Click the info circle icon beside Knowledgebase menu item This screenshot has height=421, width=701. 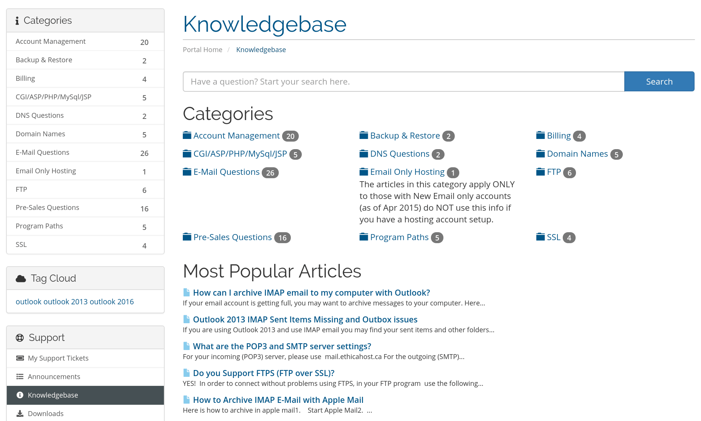pyautogui.click(x=20, y=395)
